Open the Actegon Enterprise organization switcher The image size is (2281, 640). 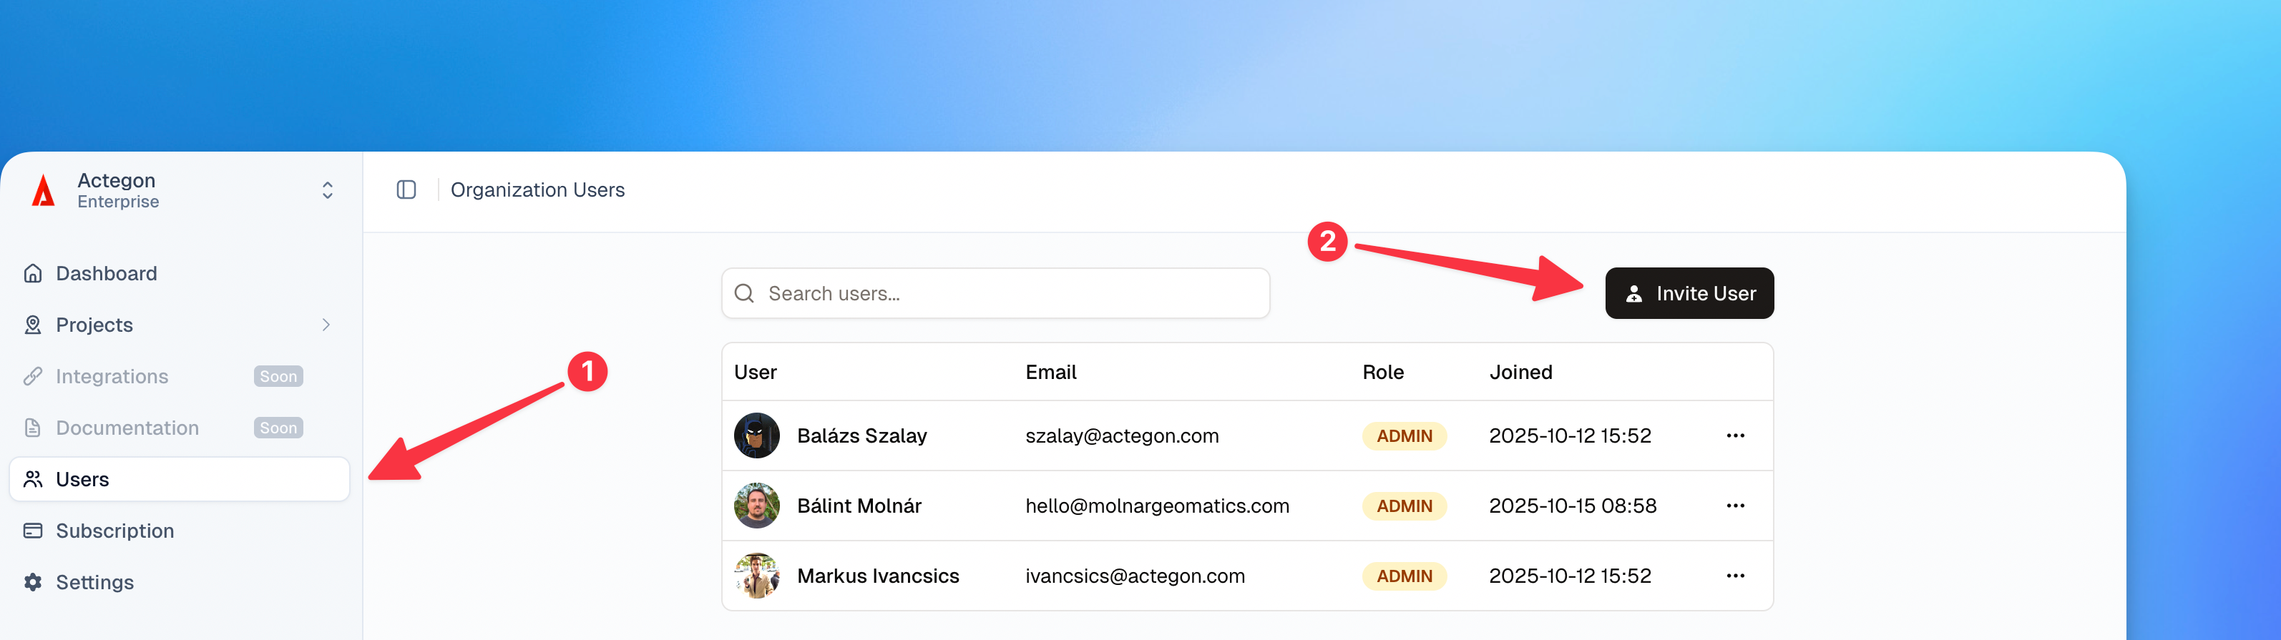point(180,190)
